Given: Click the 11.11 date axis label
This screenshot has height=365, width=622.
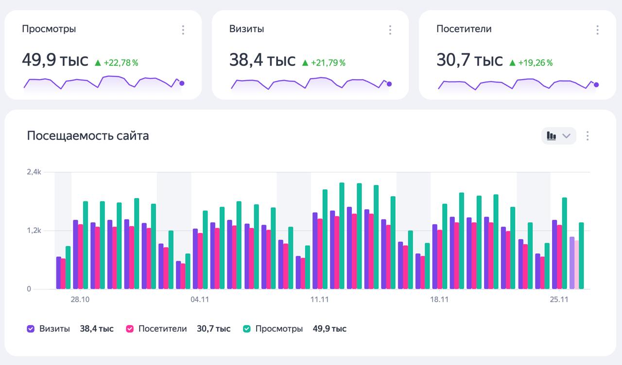Looking at the screenshot, I should point(320,299).
